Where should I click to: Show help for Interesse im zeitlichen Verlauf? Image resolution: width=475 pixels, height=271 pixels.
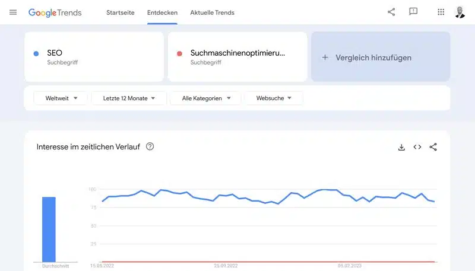click(150, 146)
